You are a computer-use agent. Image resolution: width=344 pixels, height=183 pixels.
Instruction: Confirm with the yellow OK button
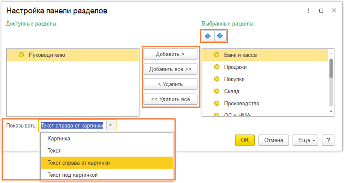click(x=245, y=140)
